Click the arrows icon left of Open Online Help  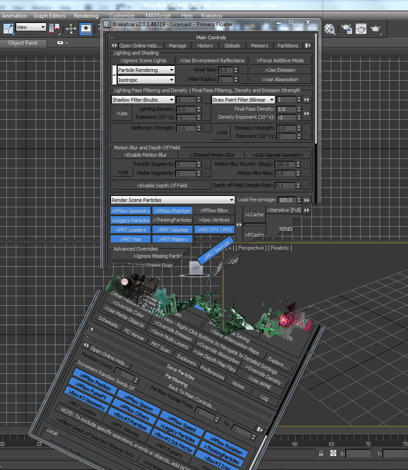[x=115, y=46]
